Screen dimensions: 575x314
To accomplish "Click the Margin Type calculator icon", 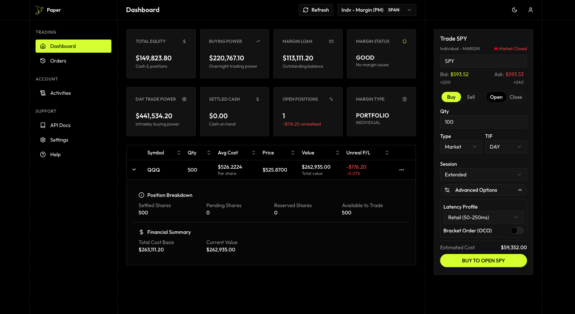I will 405,99.
